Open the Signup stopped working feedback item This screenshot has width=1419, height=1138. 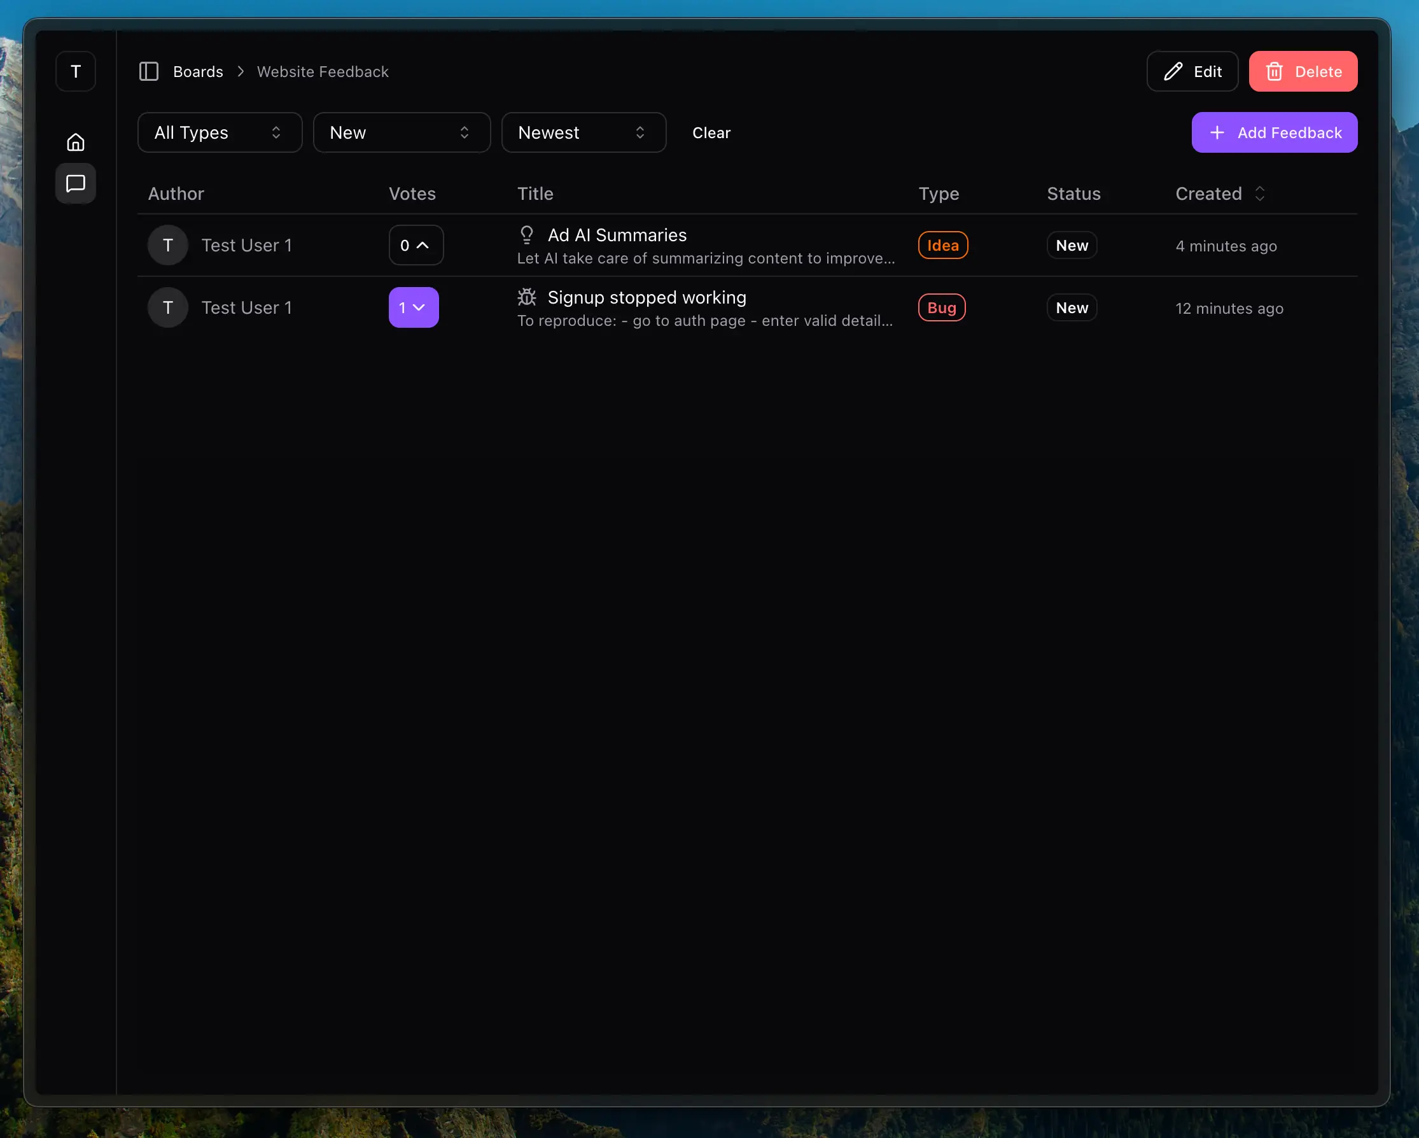pyautogui.click(x=647, y=297)
